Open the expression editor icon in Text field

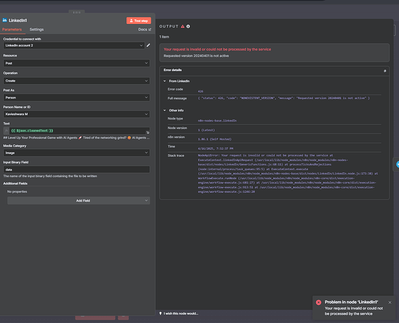[148, 133]
